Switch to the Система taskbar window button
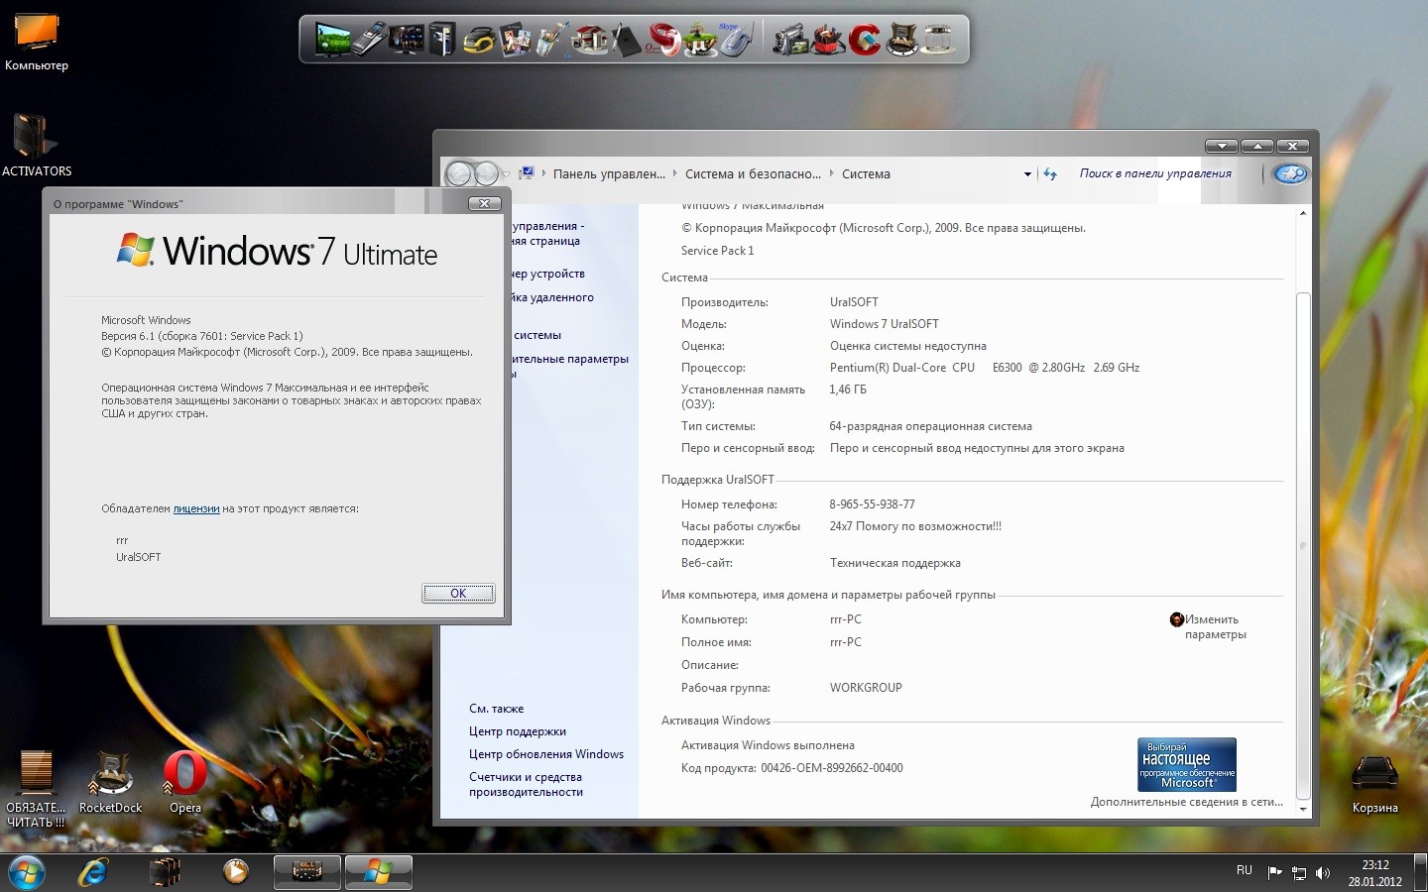Image resolution: width=1428 pixels, height=892 pixels. coord(306,872)
